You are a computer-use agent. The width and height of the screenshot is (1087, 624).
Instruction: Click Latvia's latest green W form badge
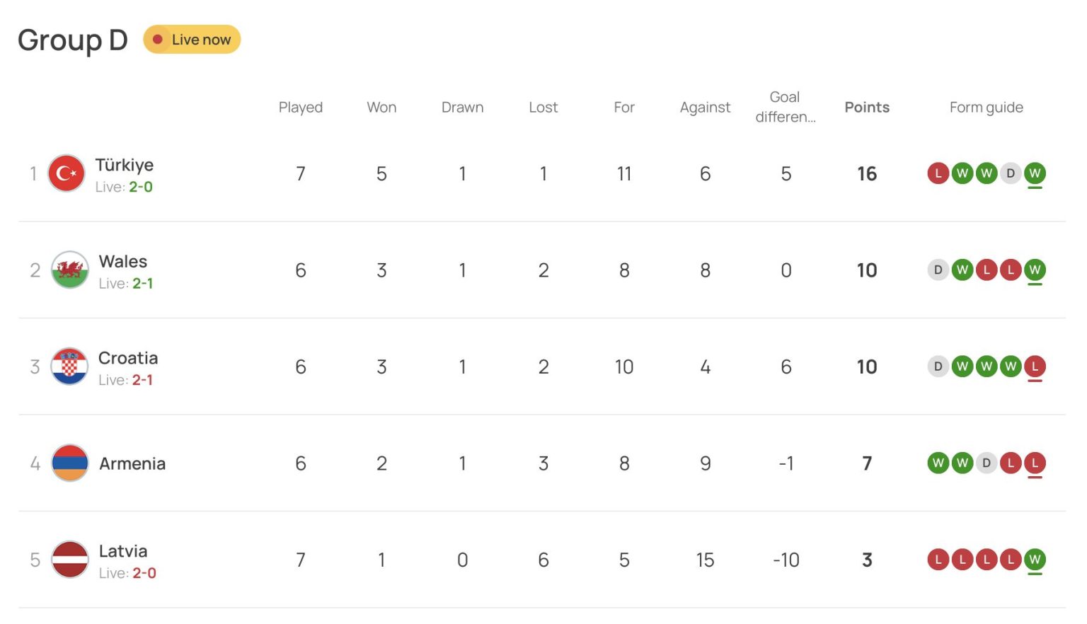pos(1035,560)
